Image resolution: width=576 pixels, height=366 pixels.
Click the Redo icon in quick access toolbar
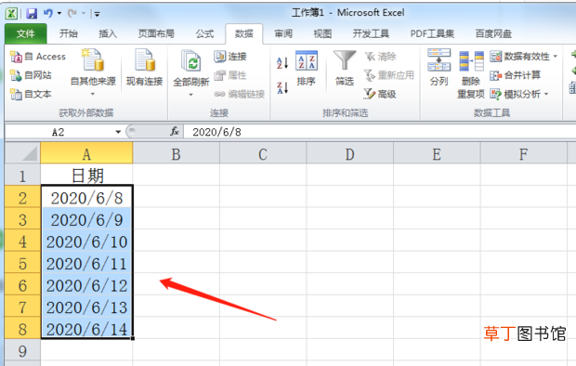[x=72, y=14]
